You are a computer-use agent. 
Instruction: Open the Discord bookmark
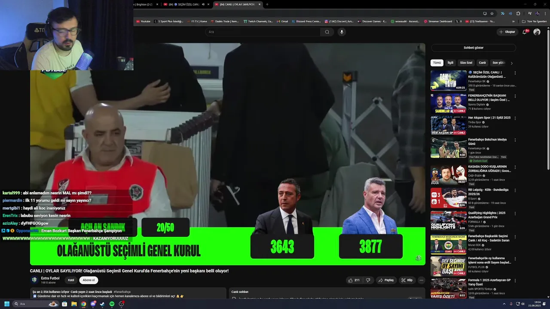click(x=339, y=21)
